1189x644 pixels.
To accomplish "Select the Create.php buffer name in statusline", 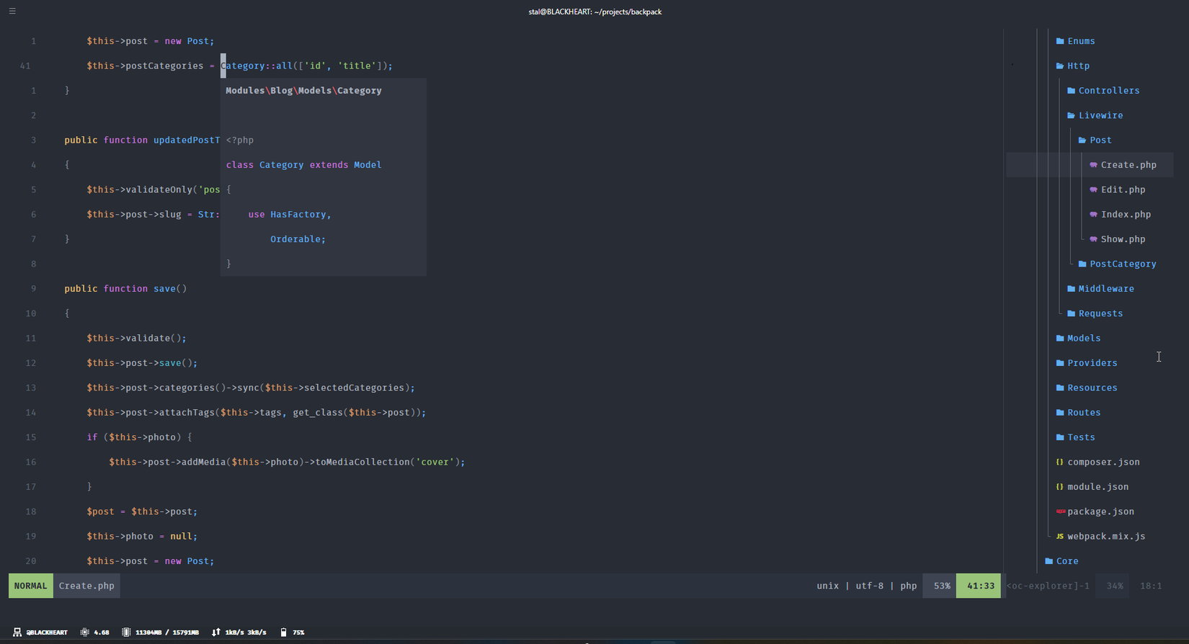I will click(86, 586).
